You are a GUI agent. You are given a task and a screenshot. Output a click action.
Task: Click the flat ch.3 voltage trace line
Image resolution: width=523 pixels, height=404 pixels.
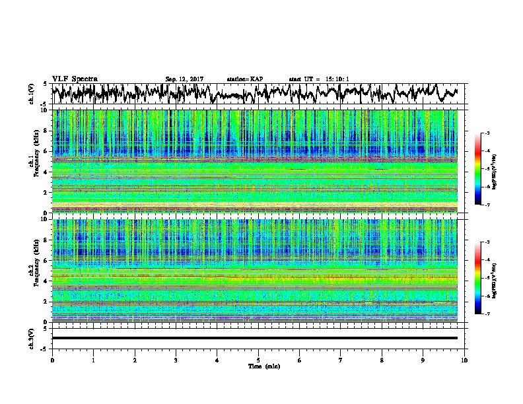254,338
